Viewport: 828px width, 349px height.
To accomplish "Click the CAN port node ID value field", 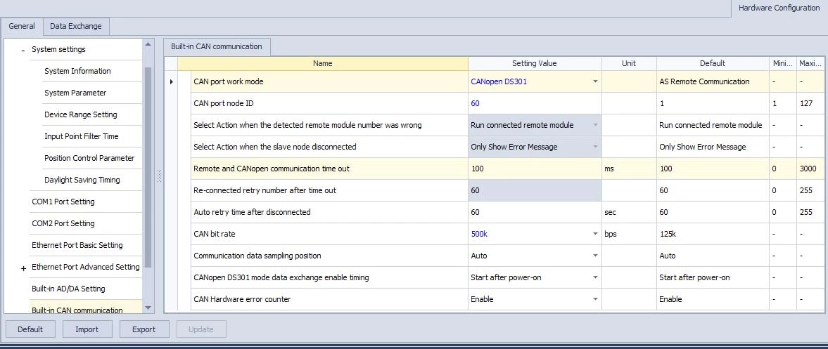I will (x=534, y=103).
